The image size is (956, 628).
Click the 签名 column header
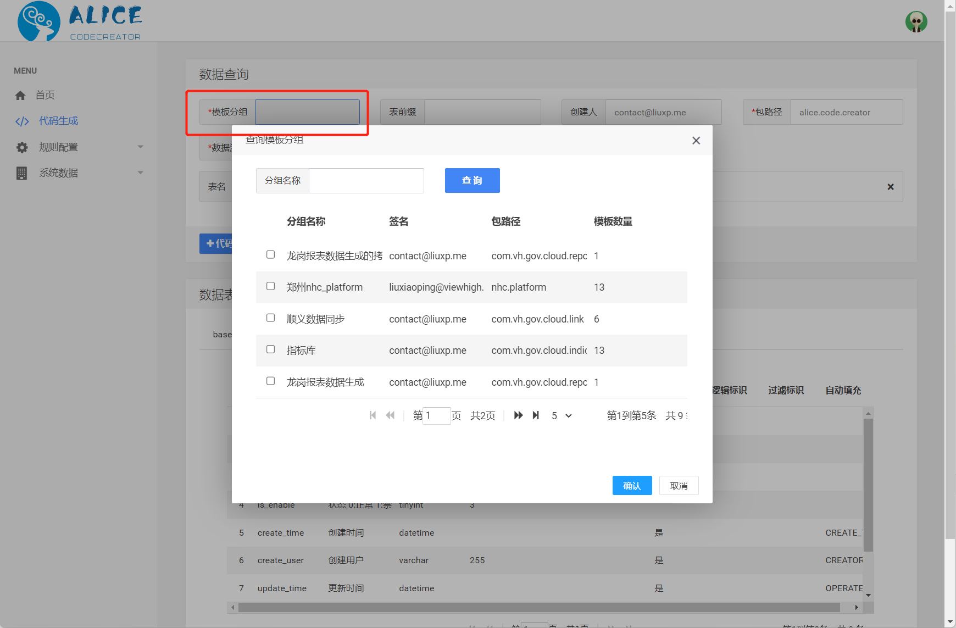(399, 221)
